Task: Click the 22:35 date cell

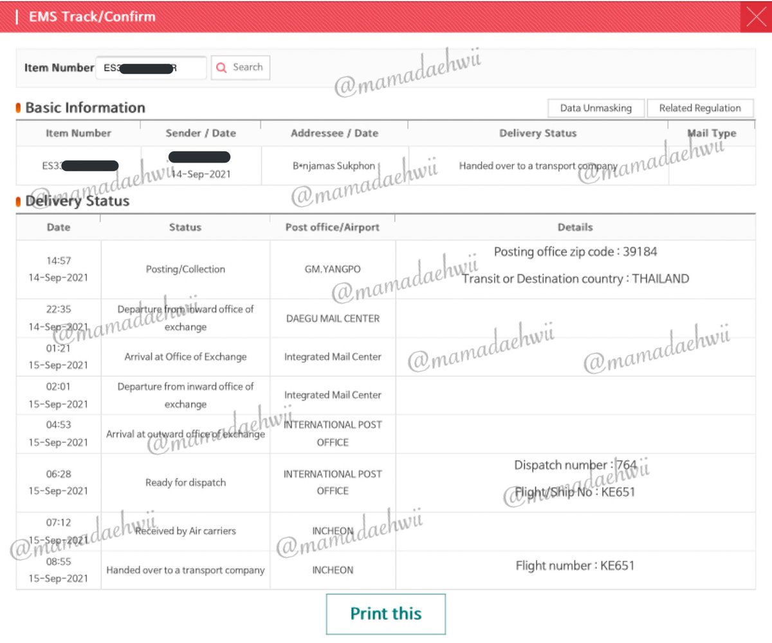Action: point(59,318)
